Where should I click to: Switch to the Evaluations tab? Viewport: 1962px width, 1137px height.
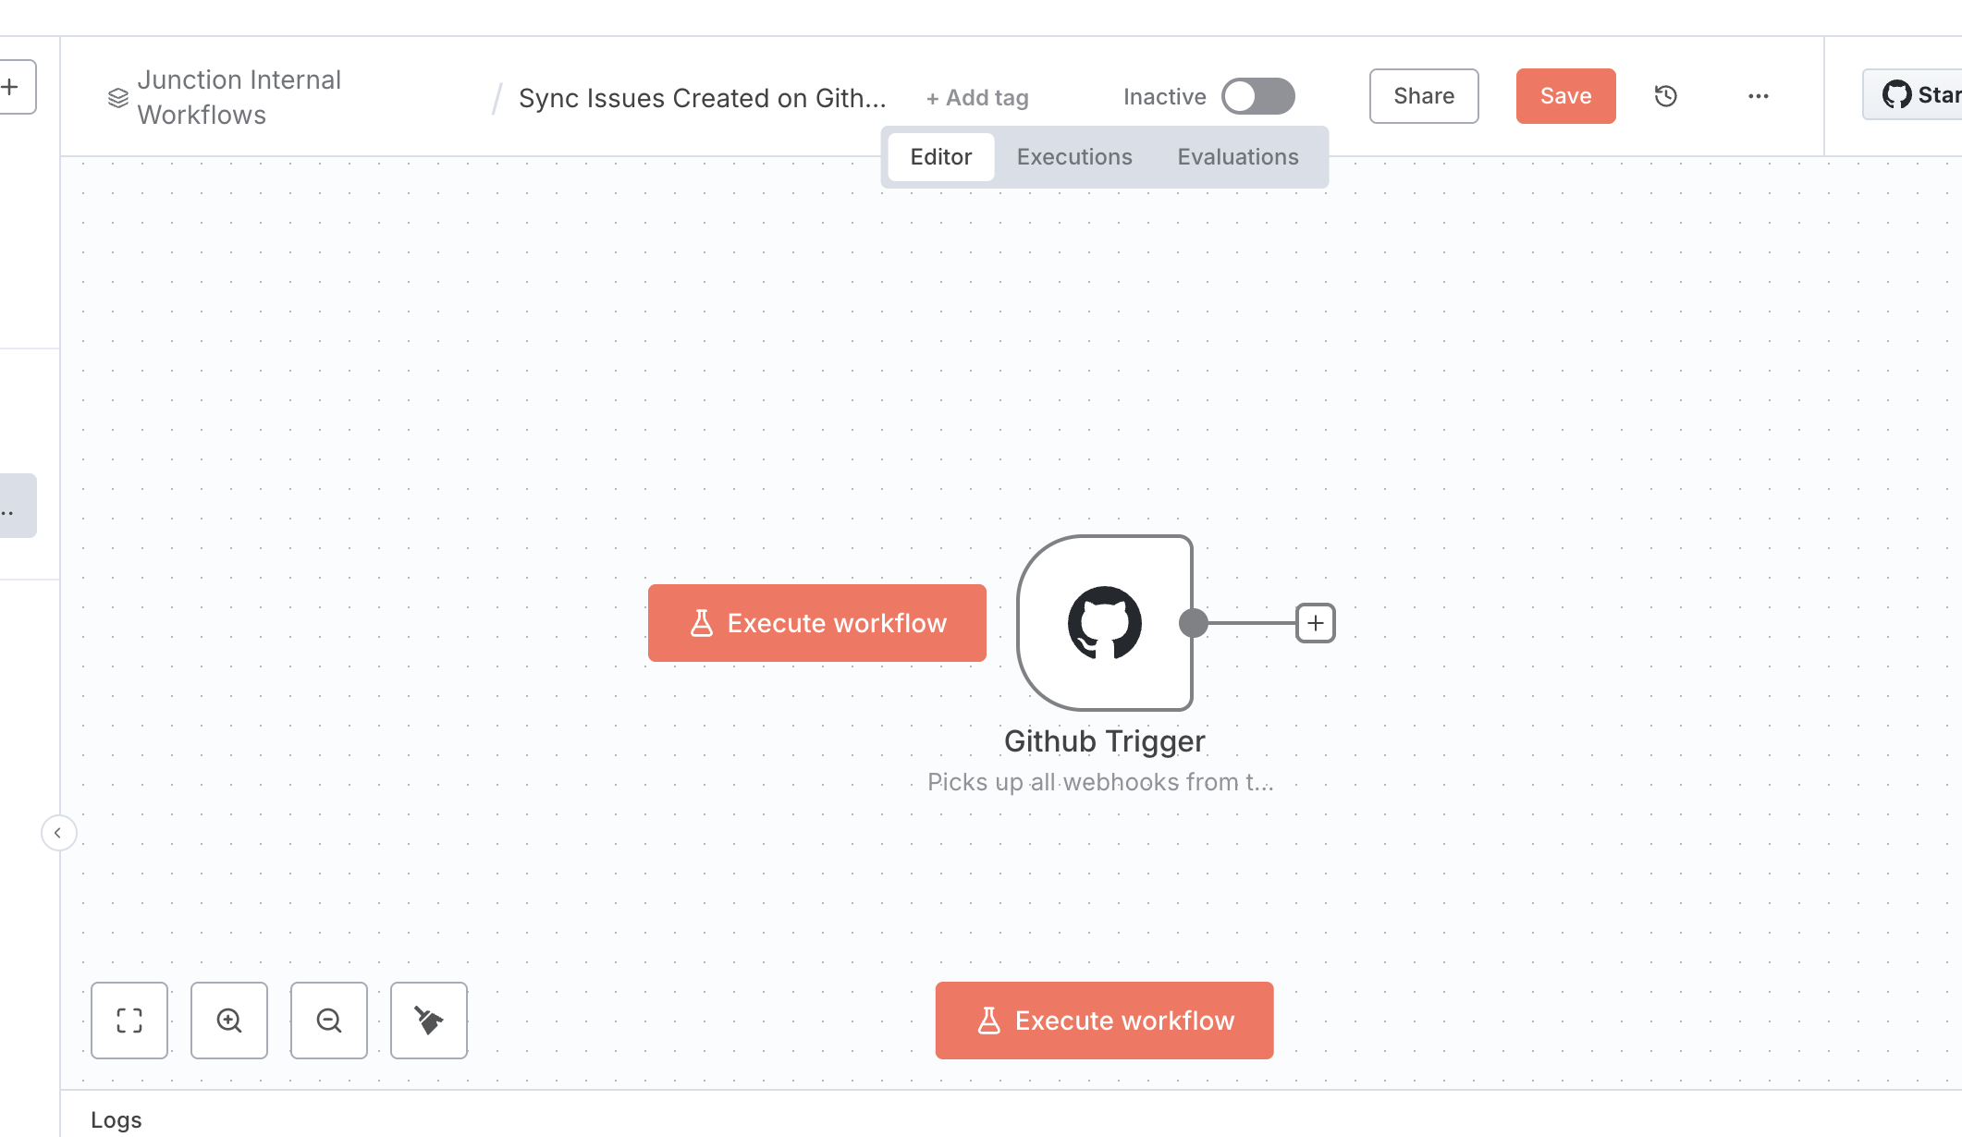pyautogui.click(x=1237, y=156)
